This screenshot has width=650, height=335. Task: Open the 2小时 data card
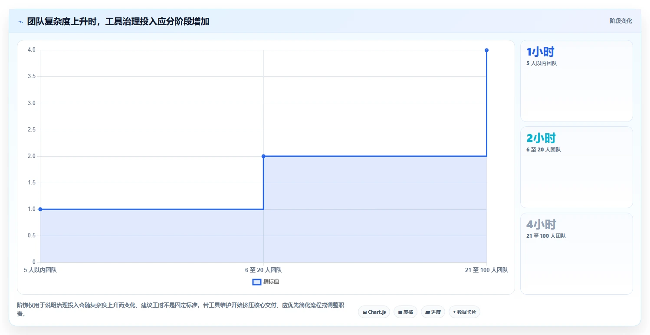[x=576, y=167]
